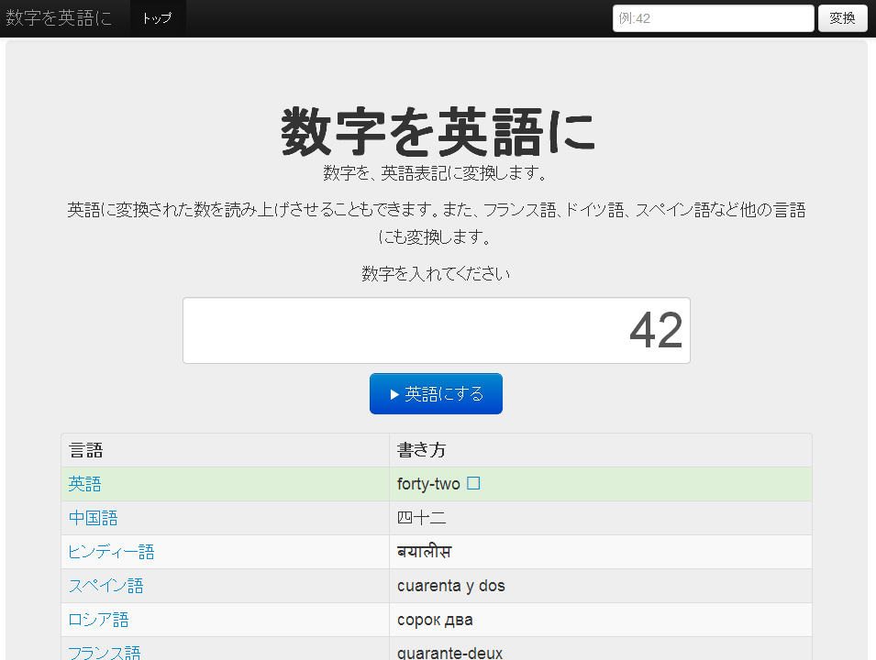The height and width of the screenshot is (660, 876).
Task: Click the quarante-deux result cell
Action: coord(601,649)
